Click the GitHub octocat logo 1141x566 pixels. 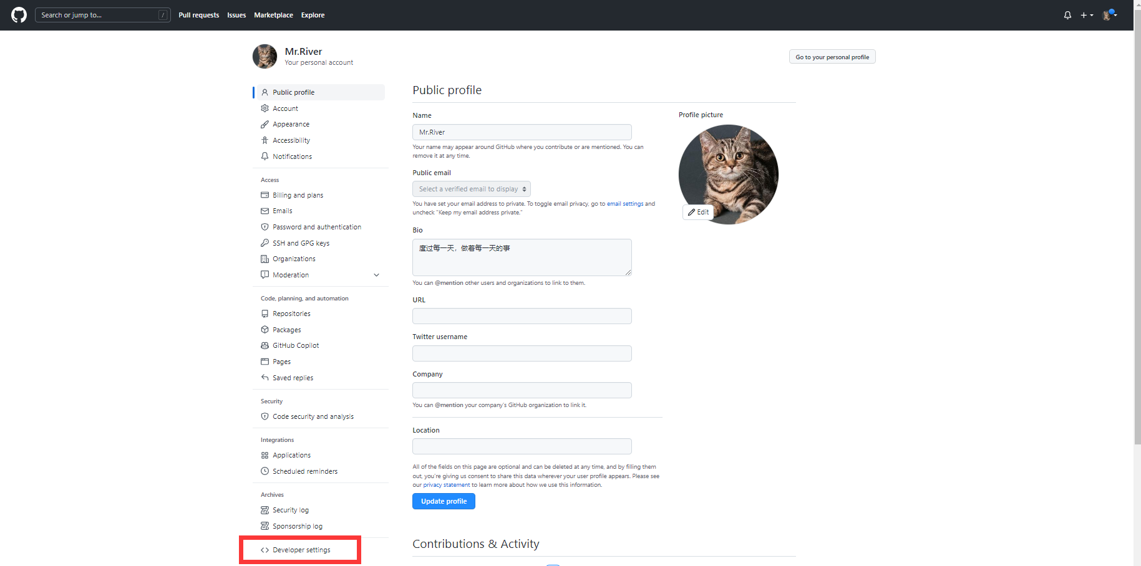point(19,15)
